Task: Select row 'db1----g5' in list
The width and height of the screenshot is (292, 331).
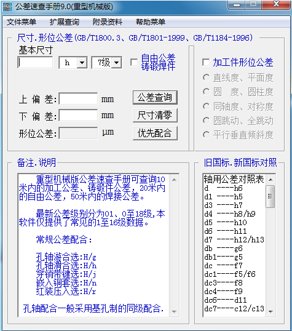Action: 223,257
